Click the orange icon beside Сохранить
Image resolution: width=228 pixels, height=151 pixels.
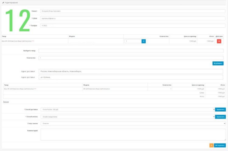click(212, 145)
